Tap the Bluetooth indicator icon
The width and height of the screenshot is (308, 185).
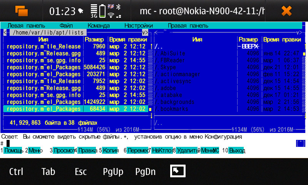coord(119,7)
